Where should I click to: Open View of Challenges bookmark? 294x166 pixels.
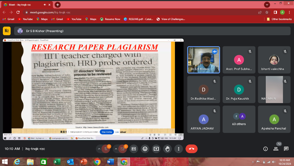click(171, 19)
